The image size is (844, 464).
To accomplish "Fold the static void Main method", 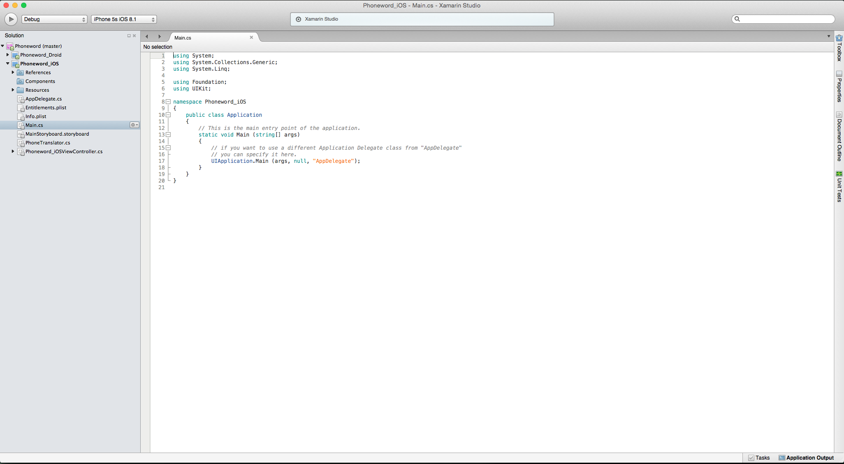I will (x=168, y=135).
